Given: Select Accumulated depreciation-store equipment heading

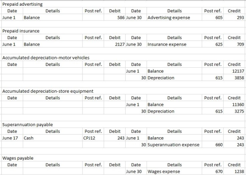Looking at the screenshot, I should [48, 91].
